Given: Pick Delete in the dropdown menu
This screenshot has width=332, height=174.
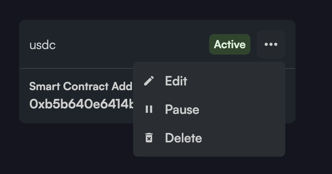Looking at the screenshot, I should (183, 138).
